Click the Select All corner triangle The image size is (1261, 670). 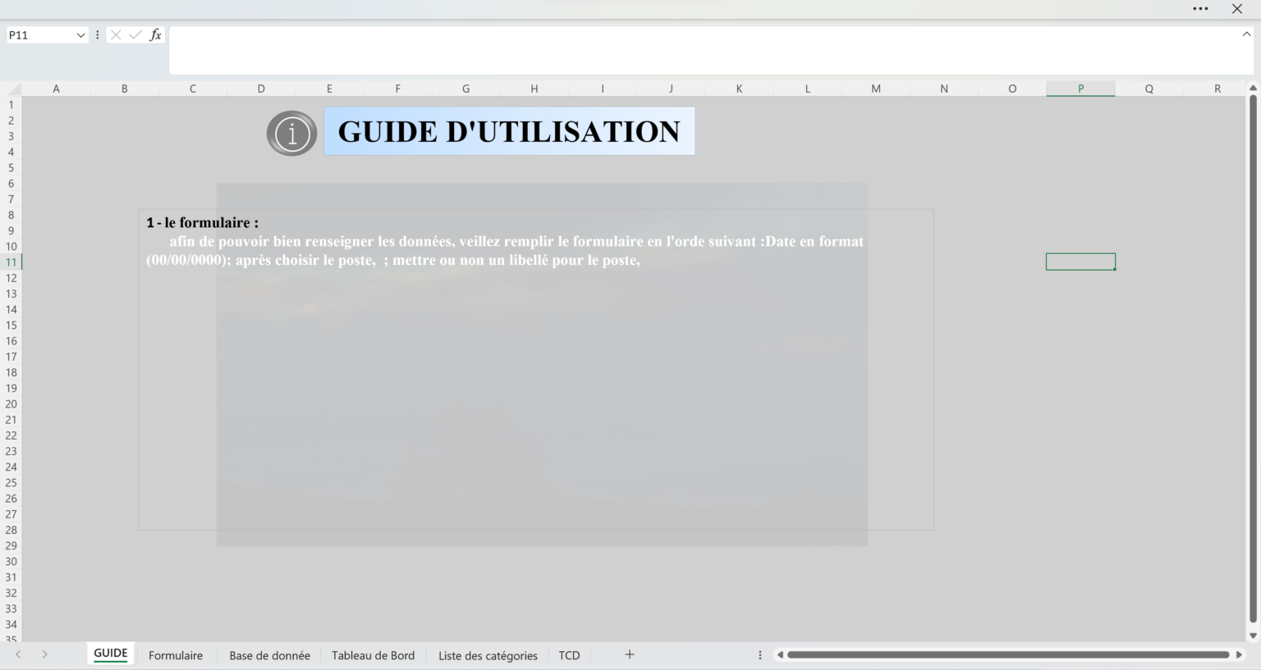point(12,89)
